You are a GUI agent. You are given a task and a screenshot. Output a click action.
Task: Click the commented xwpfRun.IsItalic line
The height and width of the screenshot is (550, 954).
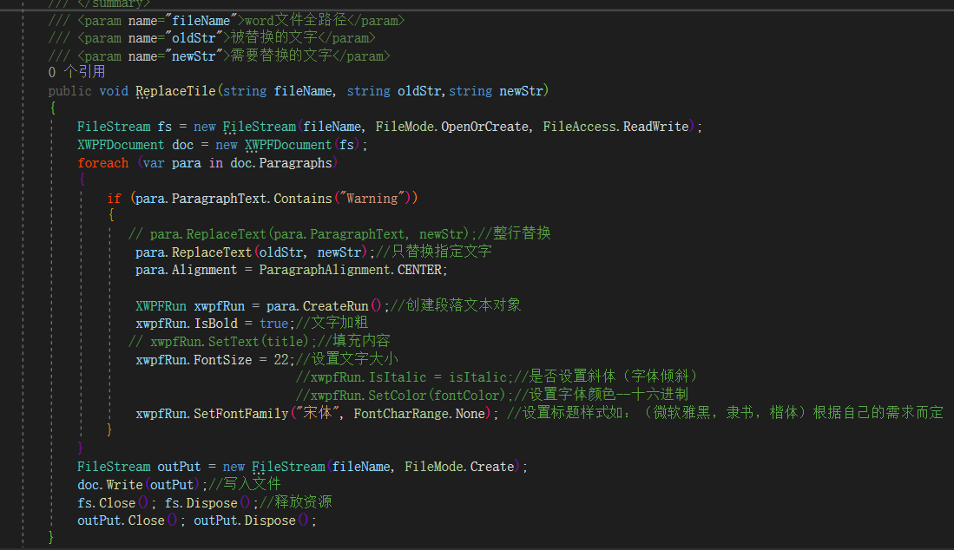497,376
